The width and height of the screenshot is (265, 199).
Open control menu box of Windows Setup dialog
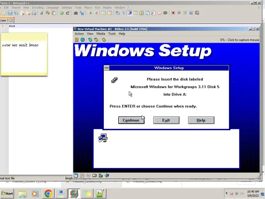pyautogui.click(x=107, y=68)
